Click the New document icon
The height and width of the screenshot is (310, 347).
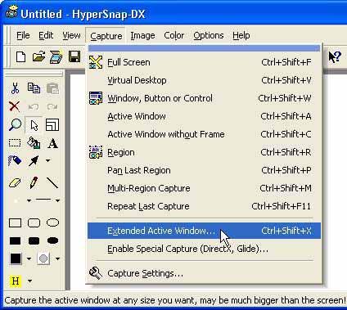[20, 57]
